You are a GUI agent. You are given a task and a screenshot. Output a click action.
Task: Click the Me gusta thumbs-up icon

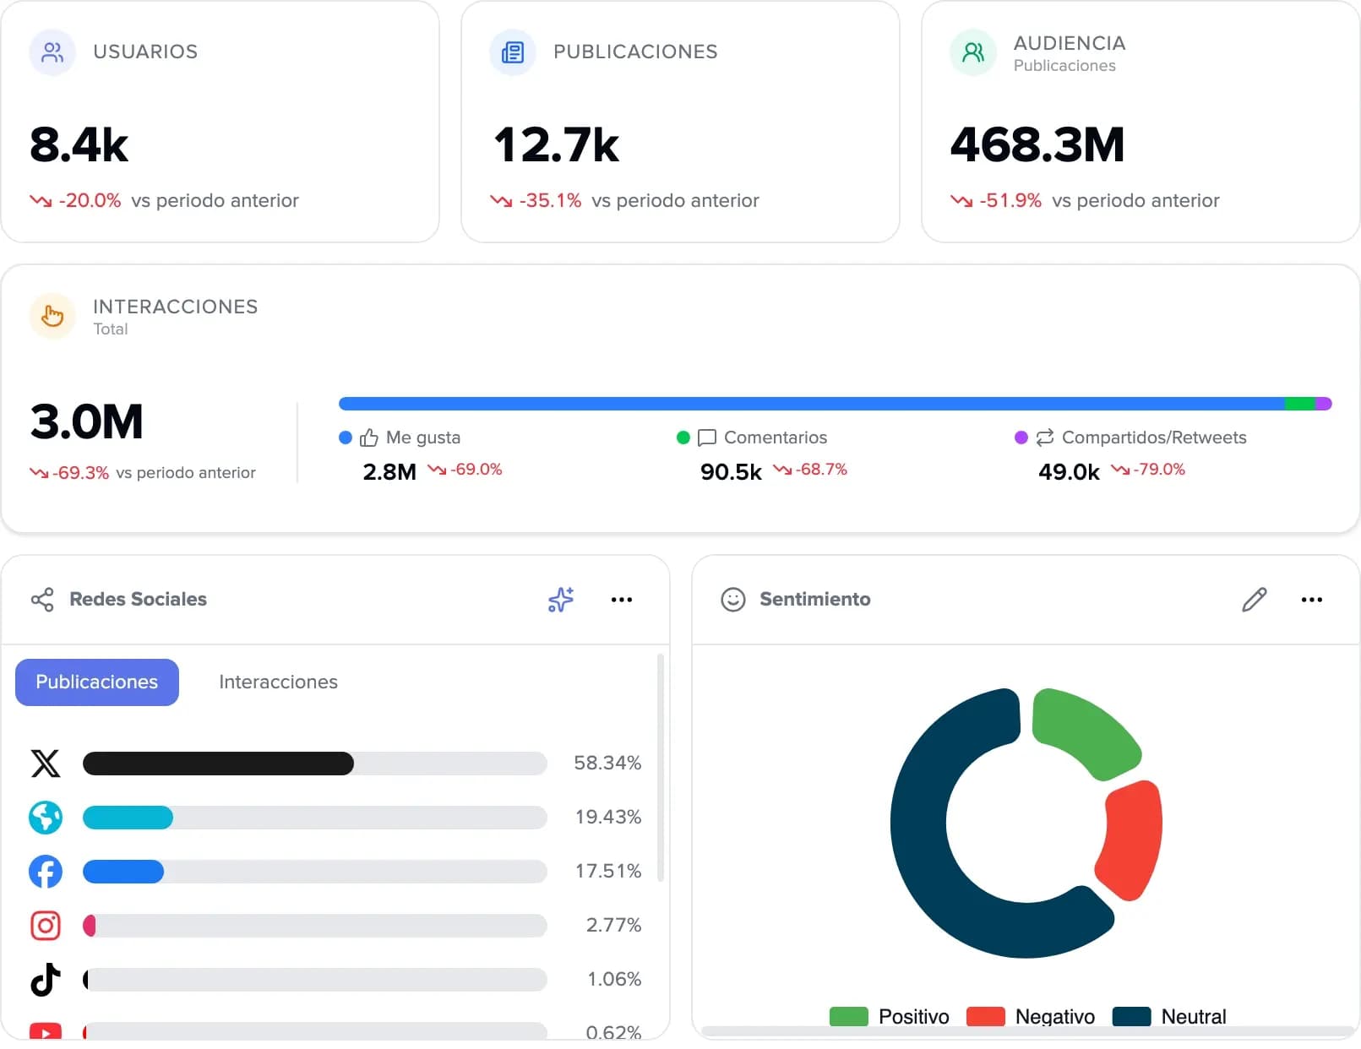pos(369,438)
